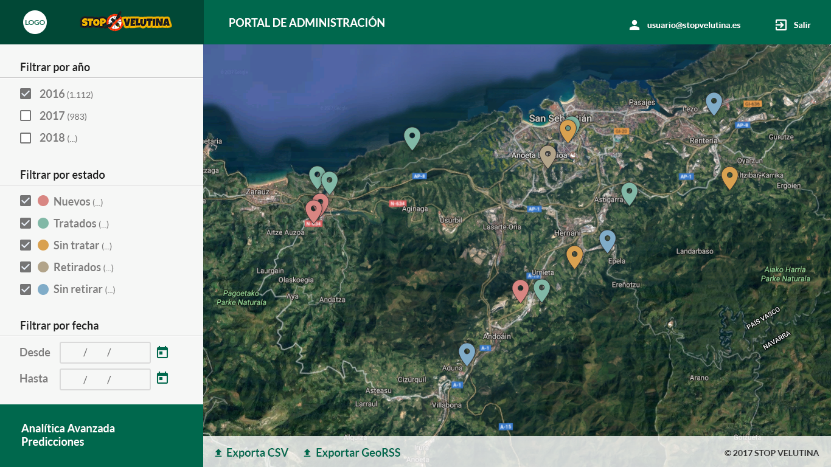Viewport: 831px width, 467px height.
Task: Click the Hasta date input field
Action: [105, 379]
